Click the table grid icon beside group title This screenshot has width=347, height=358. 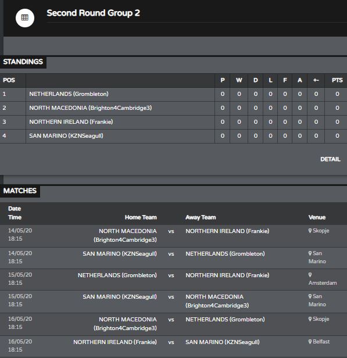click(25, 18)
